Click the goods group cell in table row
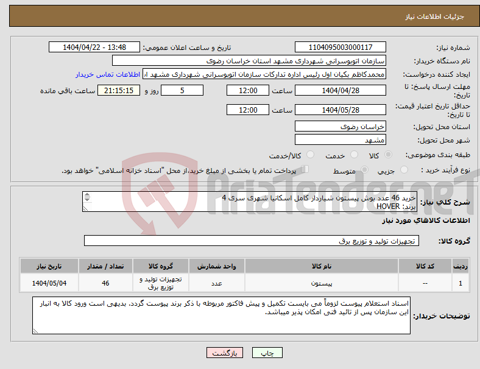The height and width of the screenshot is (369, 480). [161, 283]
